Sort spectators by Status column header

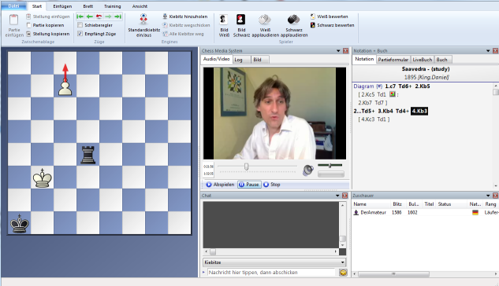click(445, 204)
